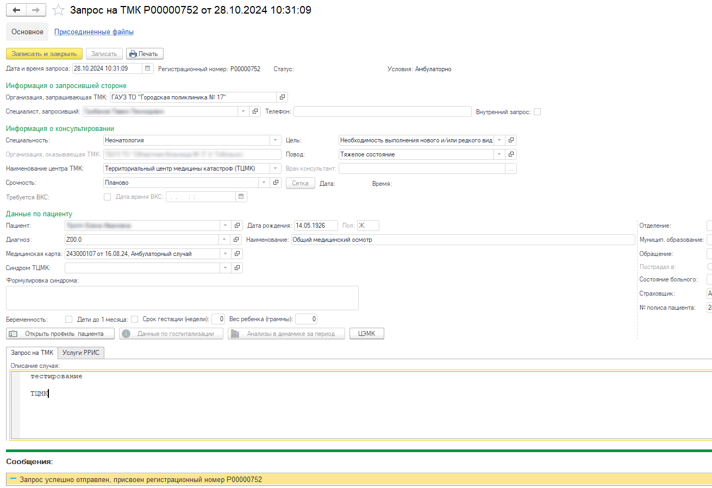Open calendar for Дата время ВКС
The height and width of the screenshot is (488, 712).
coord(241,197)
